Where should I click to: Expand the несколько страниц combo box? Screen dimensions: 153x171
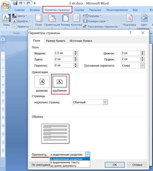(105, 102)
